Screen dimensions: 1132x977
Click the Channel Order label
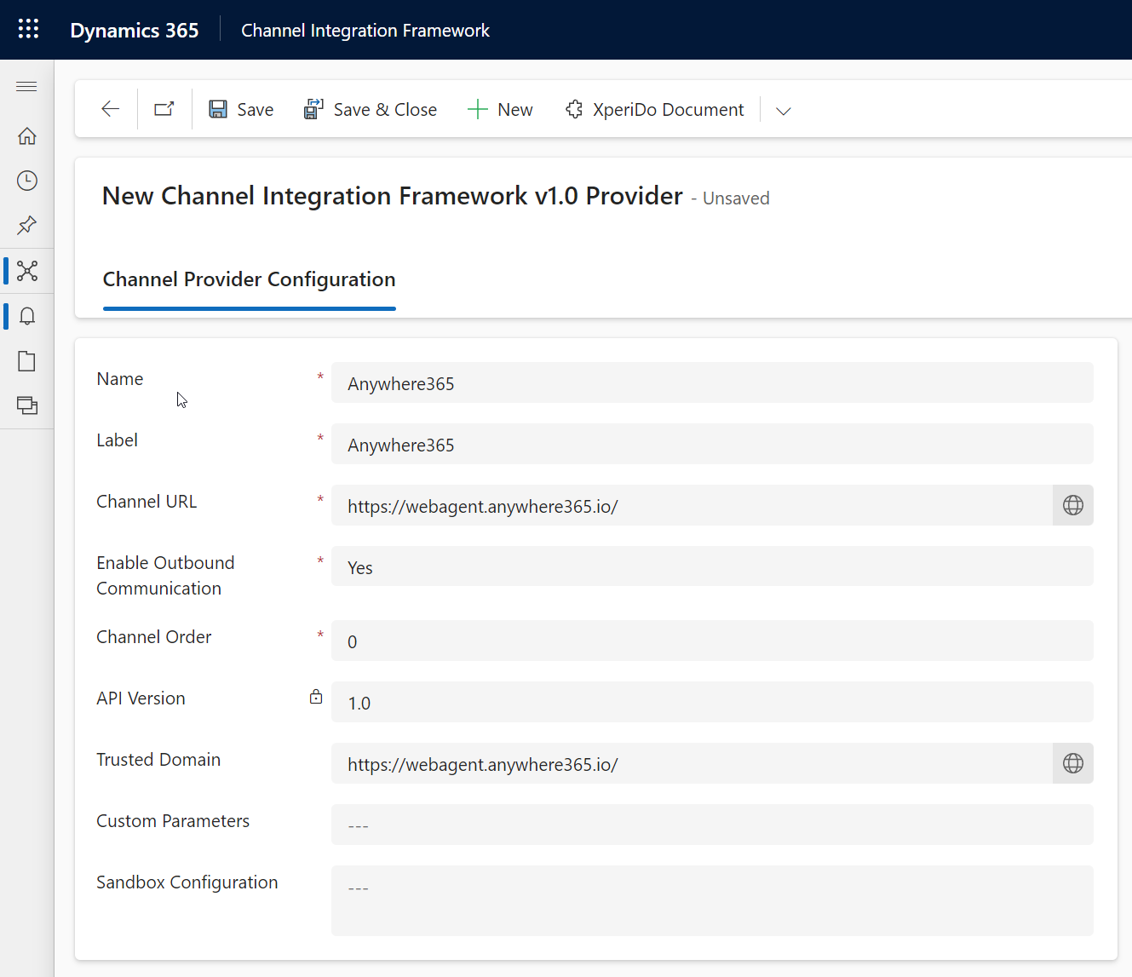point(153,637)
